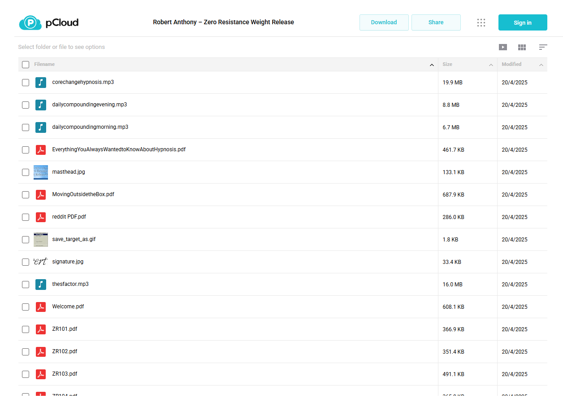Image resolution: width=563 pixels, height=412 pixels.
Task: Sort by the Size header label
Action: point(447,64)
